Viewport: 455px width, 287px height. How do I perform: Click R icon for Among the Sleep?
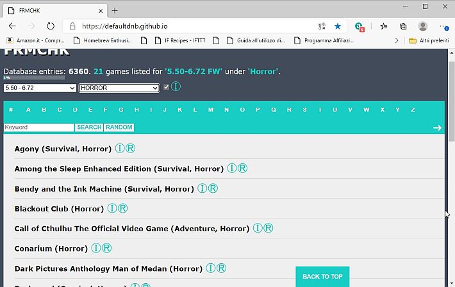click(x=243, y=168)
